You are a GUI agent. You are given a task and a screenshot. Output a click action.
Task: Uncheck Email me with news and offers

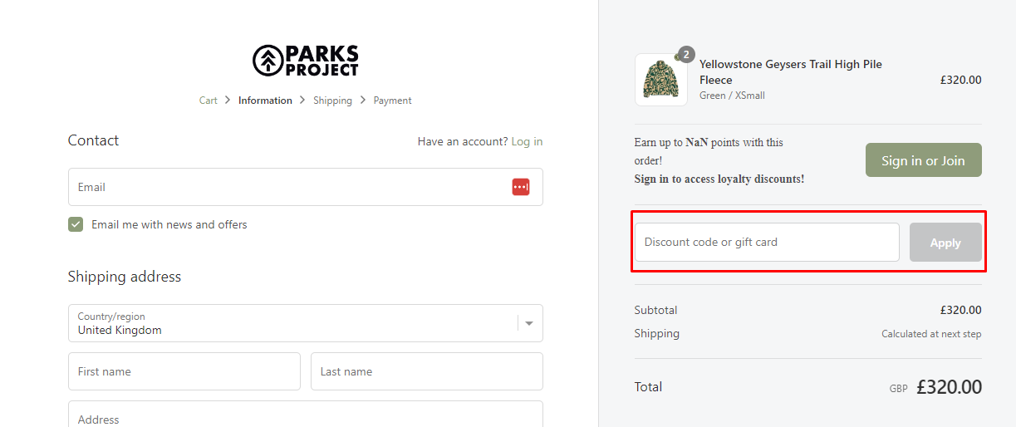[x=76, y=224]
